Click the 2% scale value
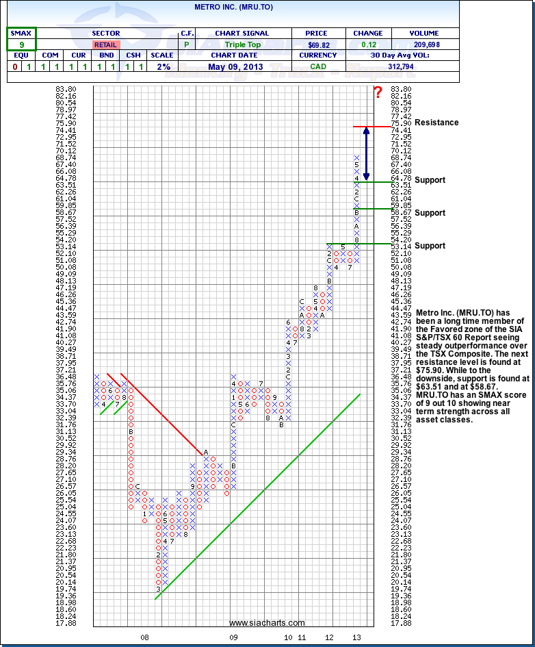The image size is (535, 647). tap(163, 66)
